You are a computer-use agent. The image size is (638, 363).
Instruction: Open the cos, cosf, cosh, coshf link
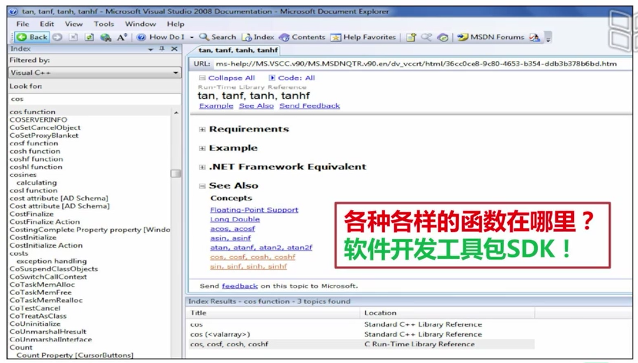point(253,257)
